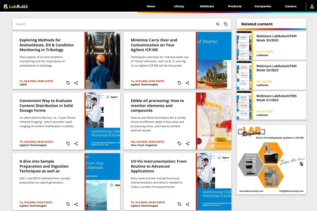Share the Minimize Carry Over webinar

188,83
